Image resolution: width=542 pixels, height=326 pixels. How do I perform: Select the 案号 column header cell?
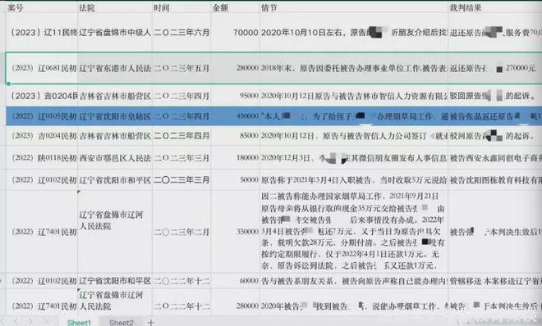click(x=42, y=7)
